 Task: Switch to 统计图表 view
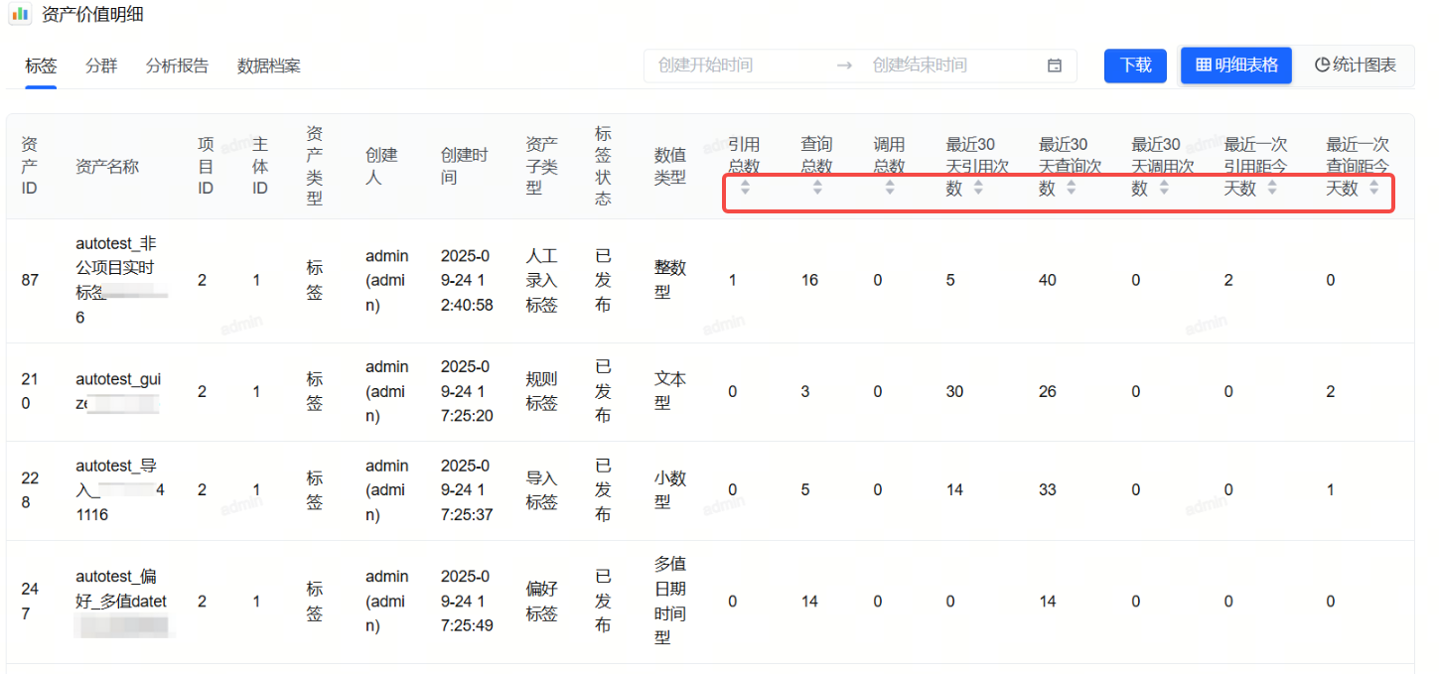point(1355,66)
